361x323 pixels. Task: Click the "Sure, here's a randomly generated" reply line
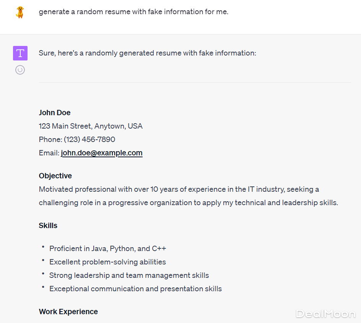(x=147, y=53)
